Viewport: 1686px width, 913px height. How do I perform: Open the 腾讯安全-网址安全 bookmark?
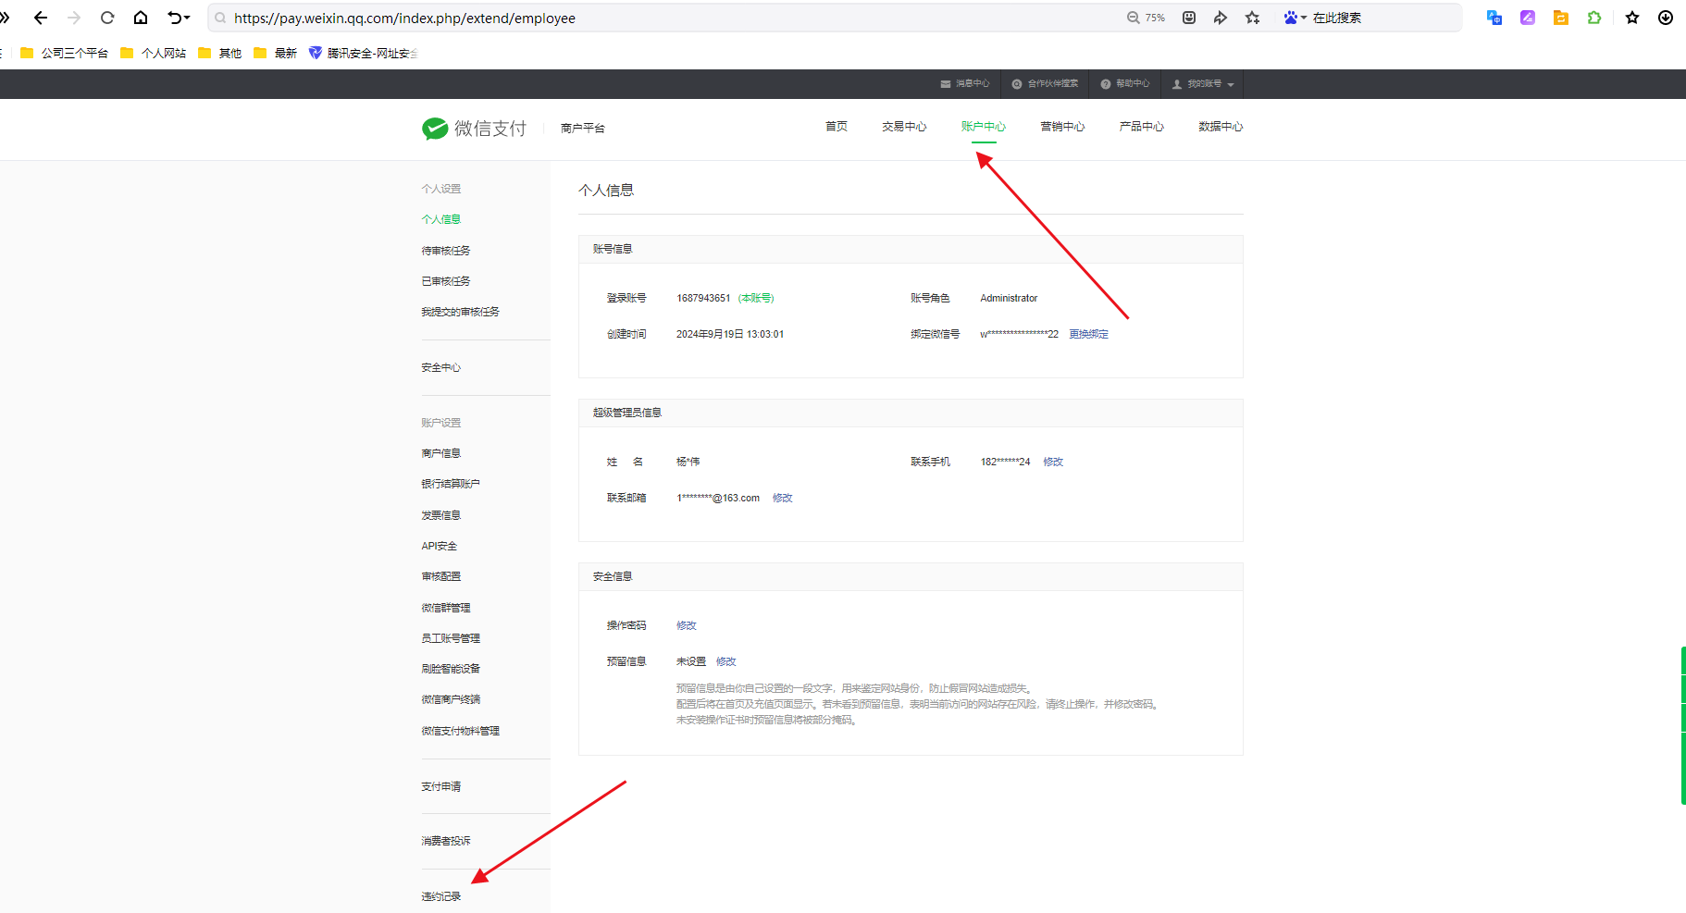(x=364, y=53)
